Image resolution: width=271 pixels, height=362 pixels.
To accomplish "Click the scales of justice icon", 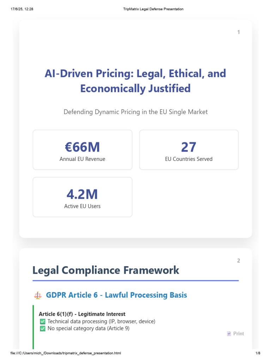I will tap(38, 295).
